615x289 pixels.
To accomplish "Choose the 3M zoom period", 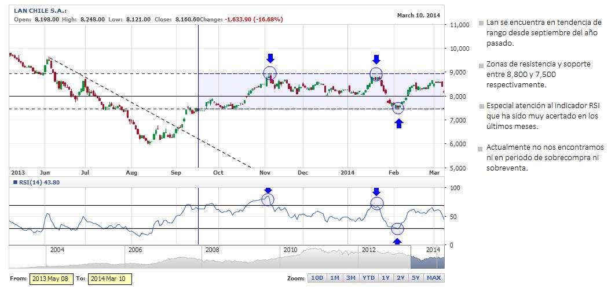I will 350,278.
